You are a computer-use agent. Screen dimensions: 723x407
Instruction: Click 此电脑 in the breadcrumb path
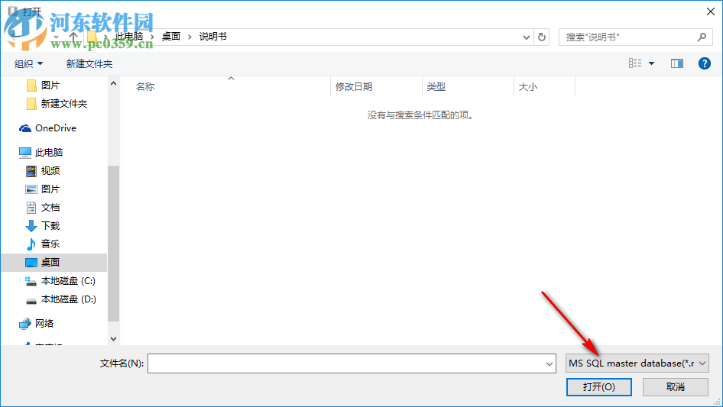coord(129,37)
